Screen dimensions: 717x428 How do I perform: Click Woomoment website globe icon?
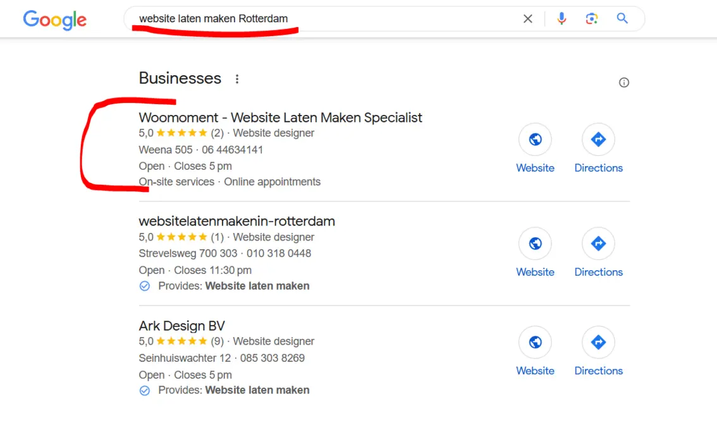click(x=535, y=140)
